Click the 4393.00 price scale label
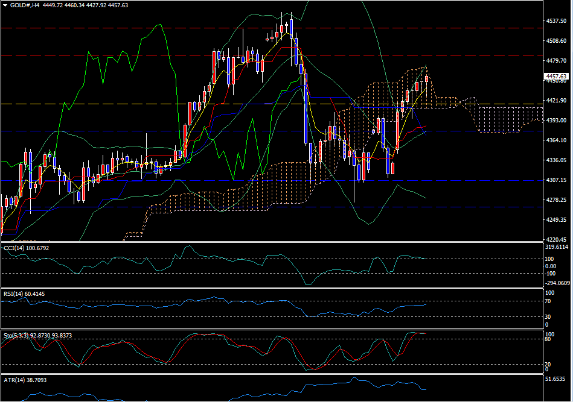The width and height of the screenshot is (573, 402). click(555, 121)
